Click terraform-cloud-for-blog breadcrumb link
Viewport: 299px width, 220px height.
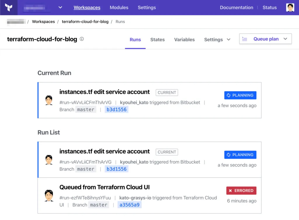[85, 22]
